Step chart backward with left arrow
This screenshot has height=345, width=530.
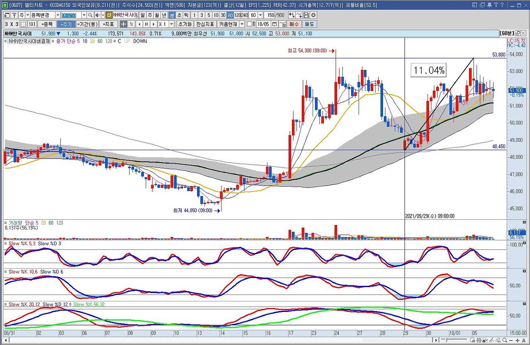click(139, 24)
